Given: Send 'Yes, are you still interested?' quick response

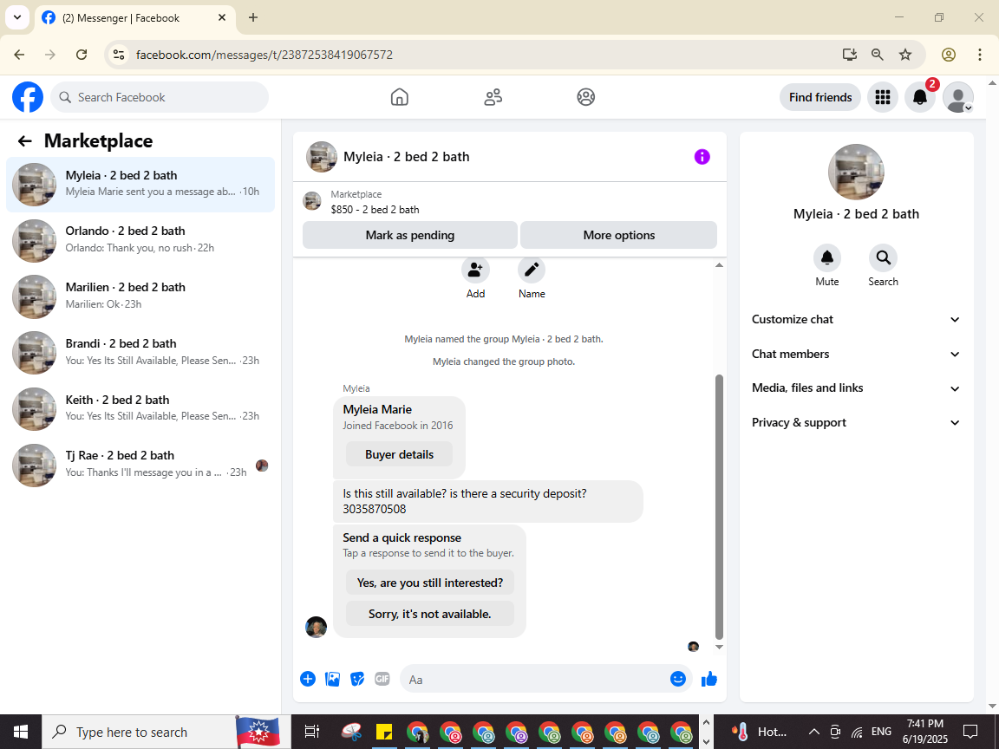Looking at the screenshot, I should (x=429, y=583).
